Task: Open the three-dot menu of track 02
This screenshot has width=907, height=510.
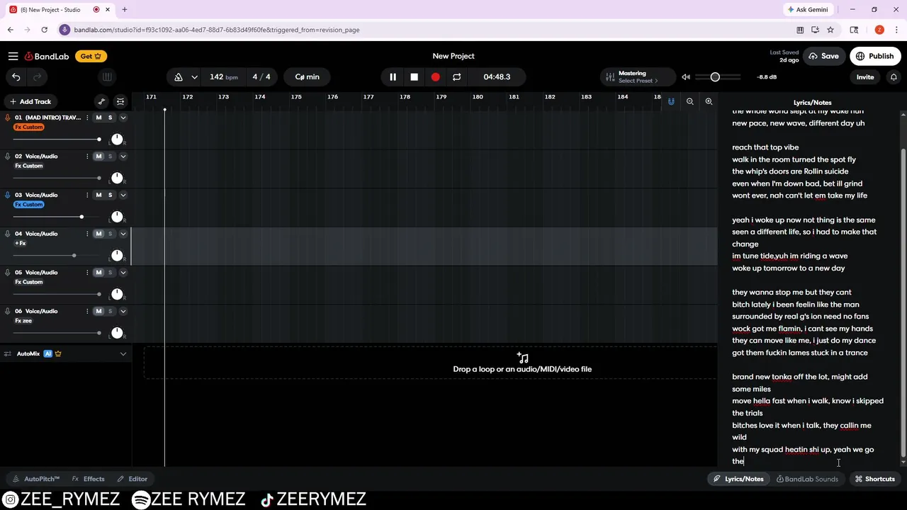Action: (87, 157)
